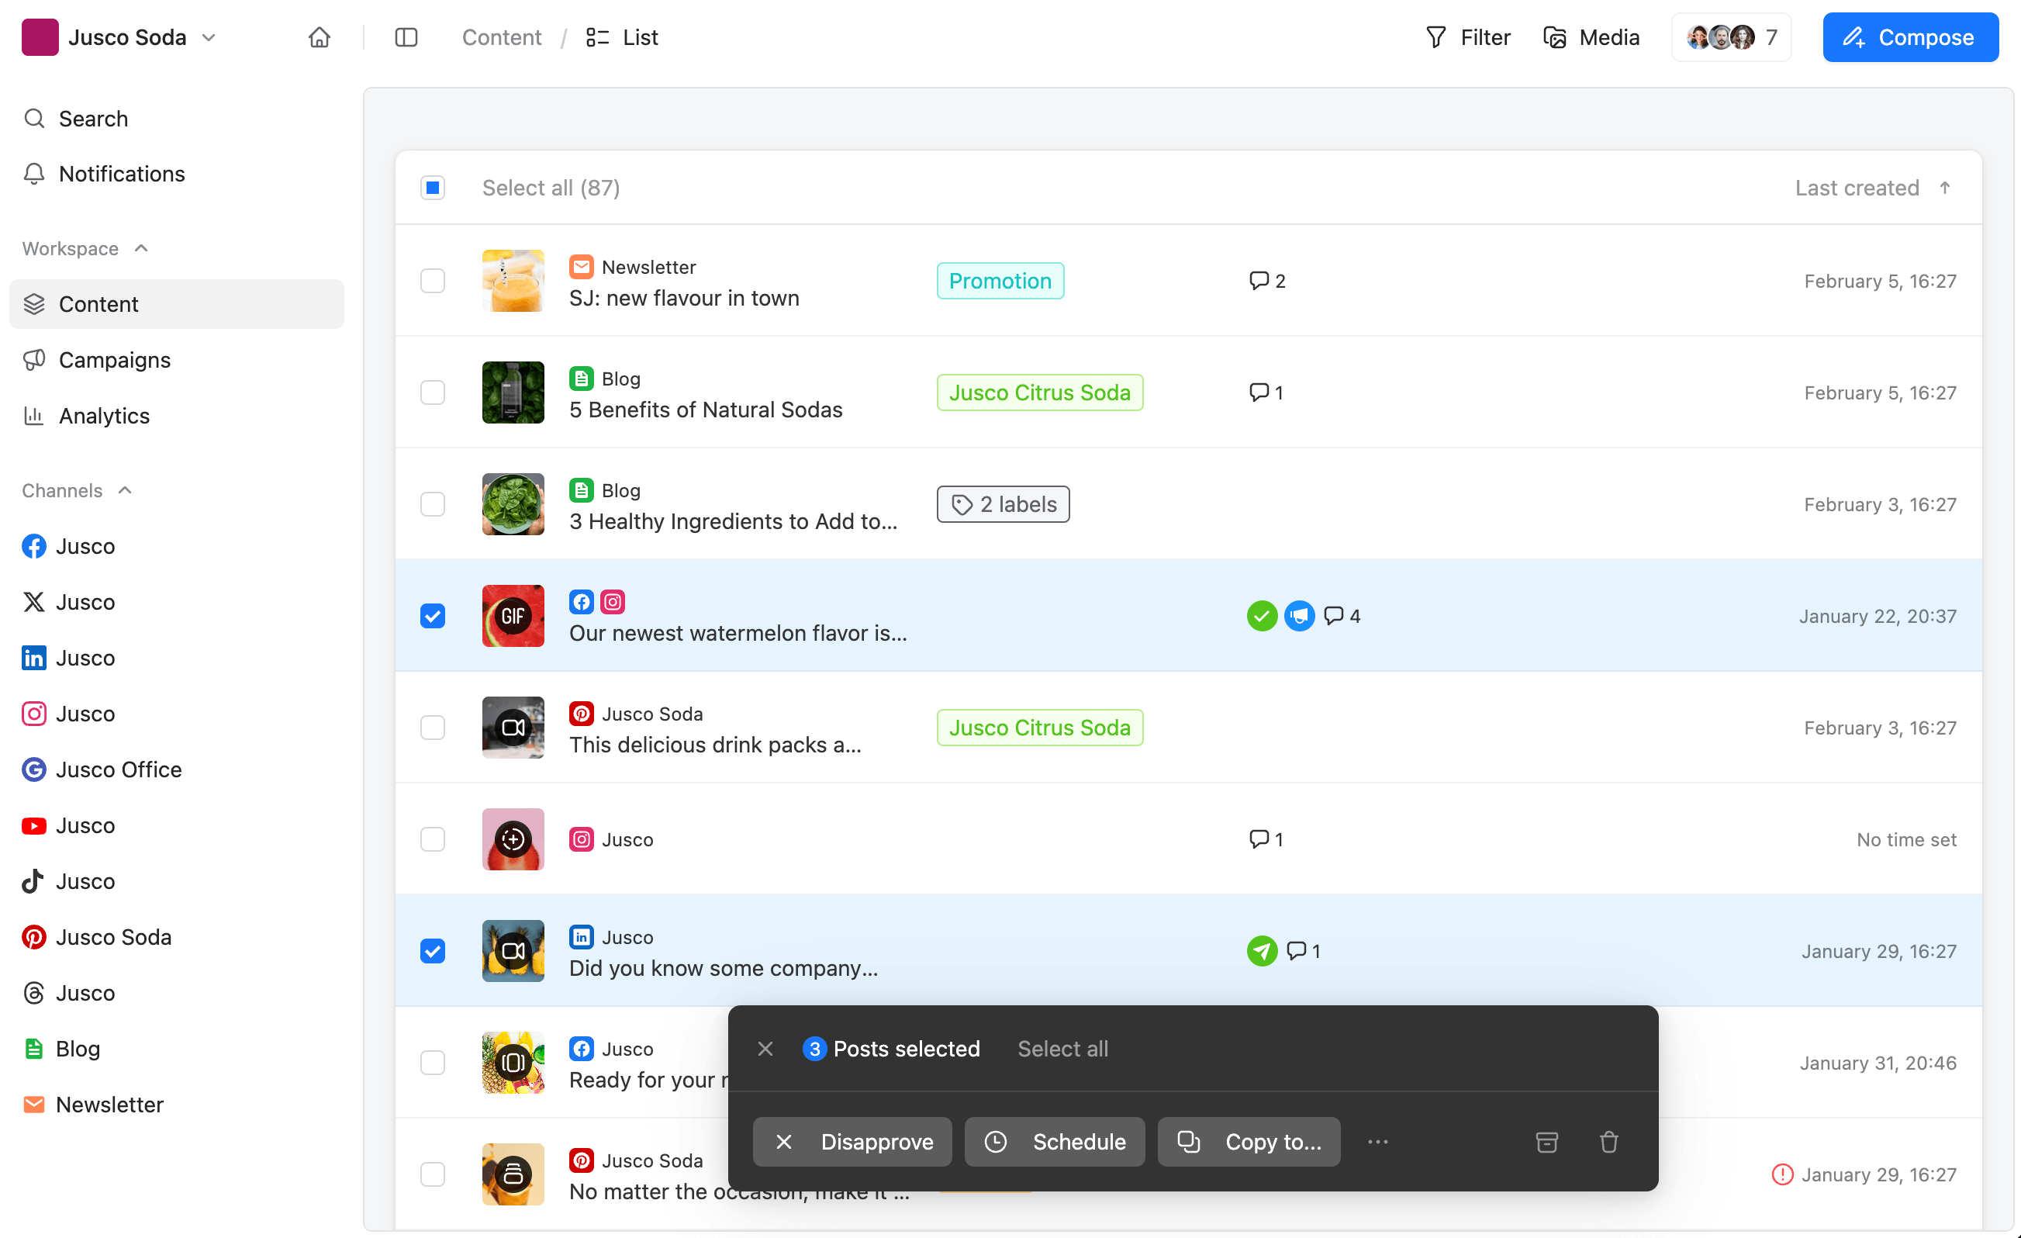This screenshot has width=2021, height=1238.
Task: Open the spinach bowl Blog thumbnail
Action: (x=513, y=503)
